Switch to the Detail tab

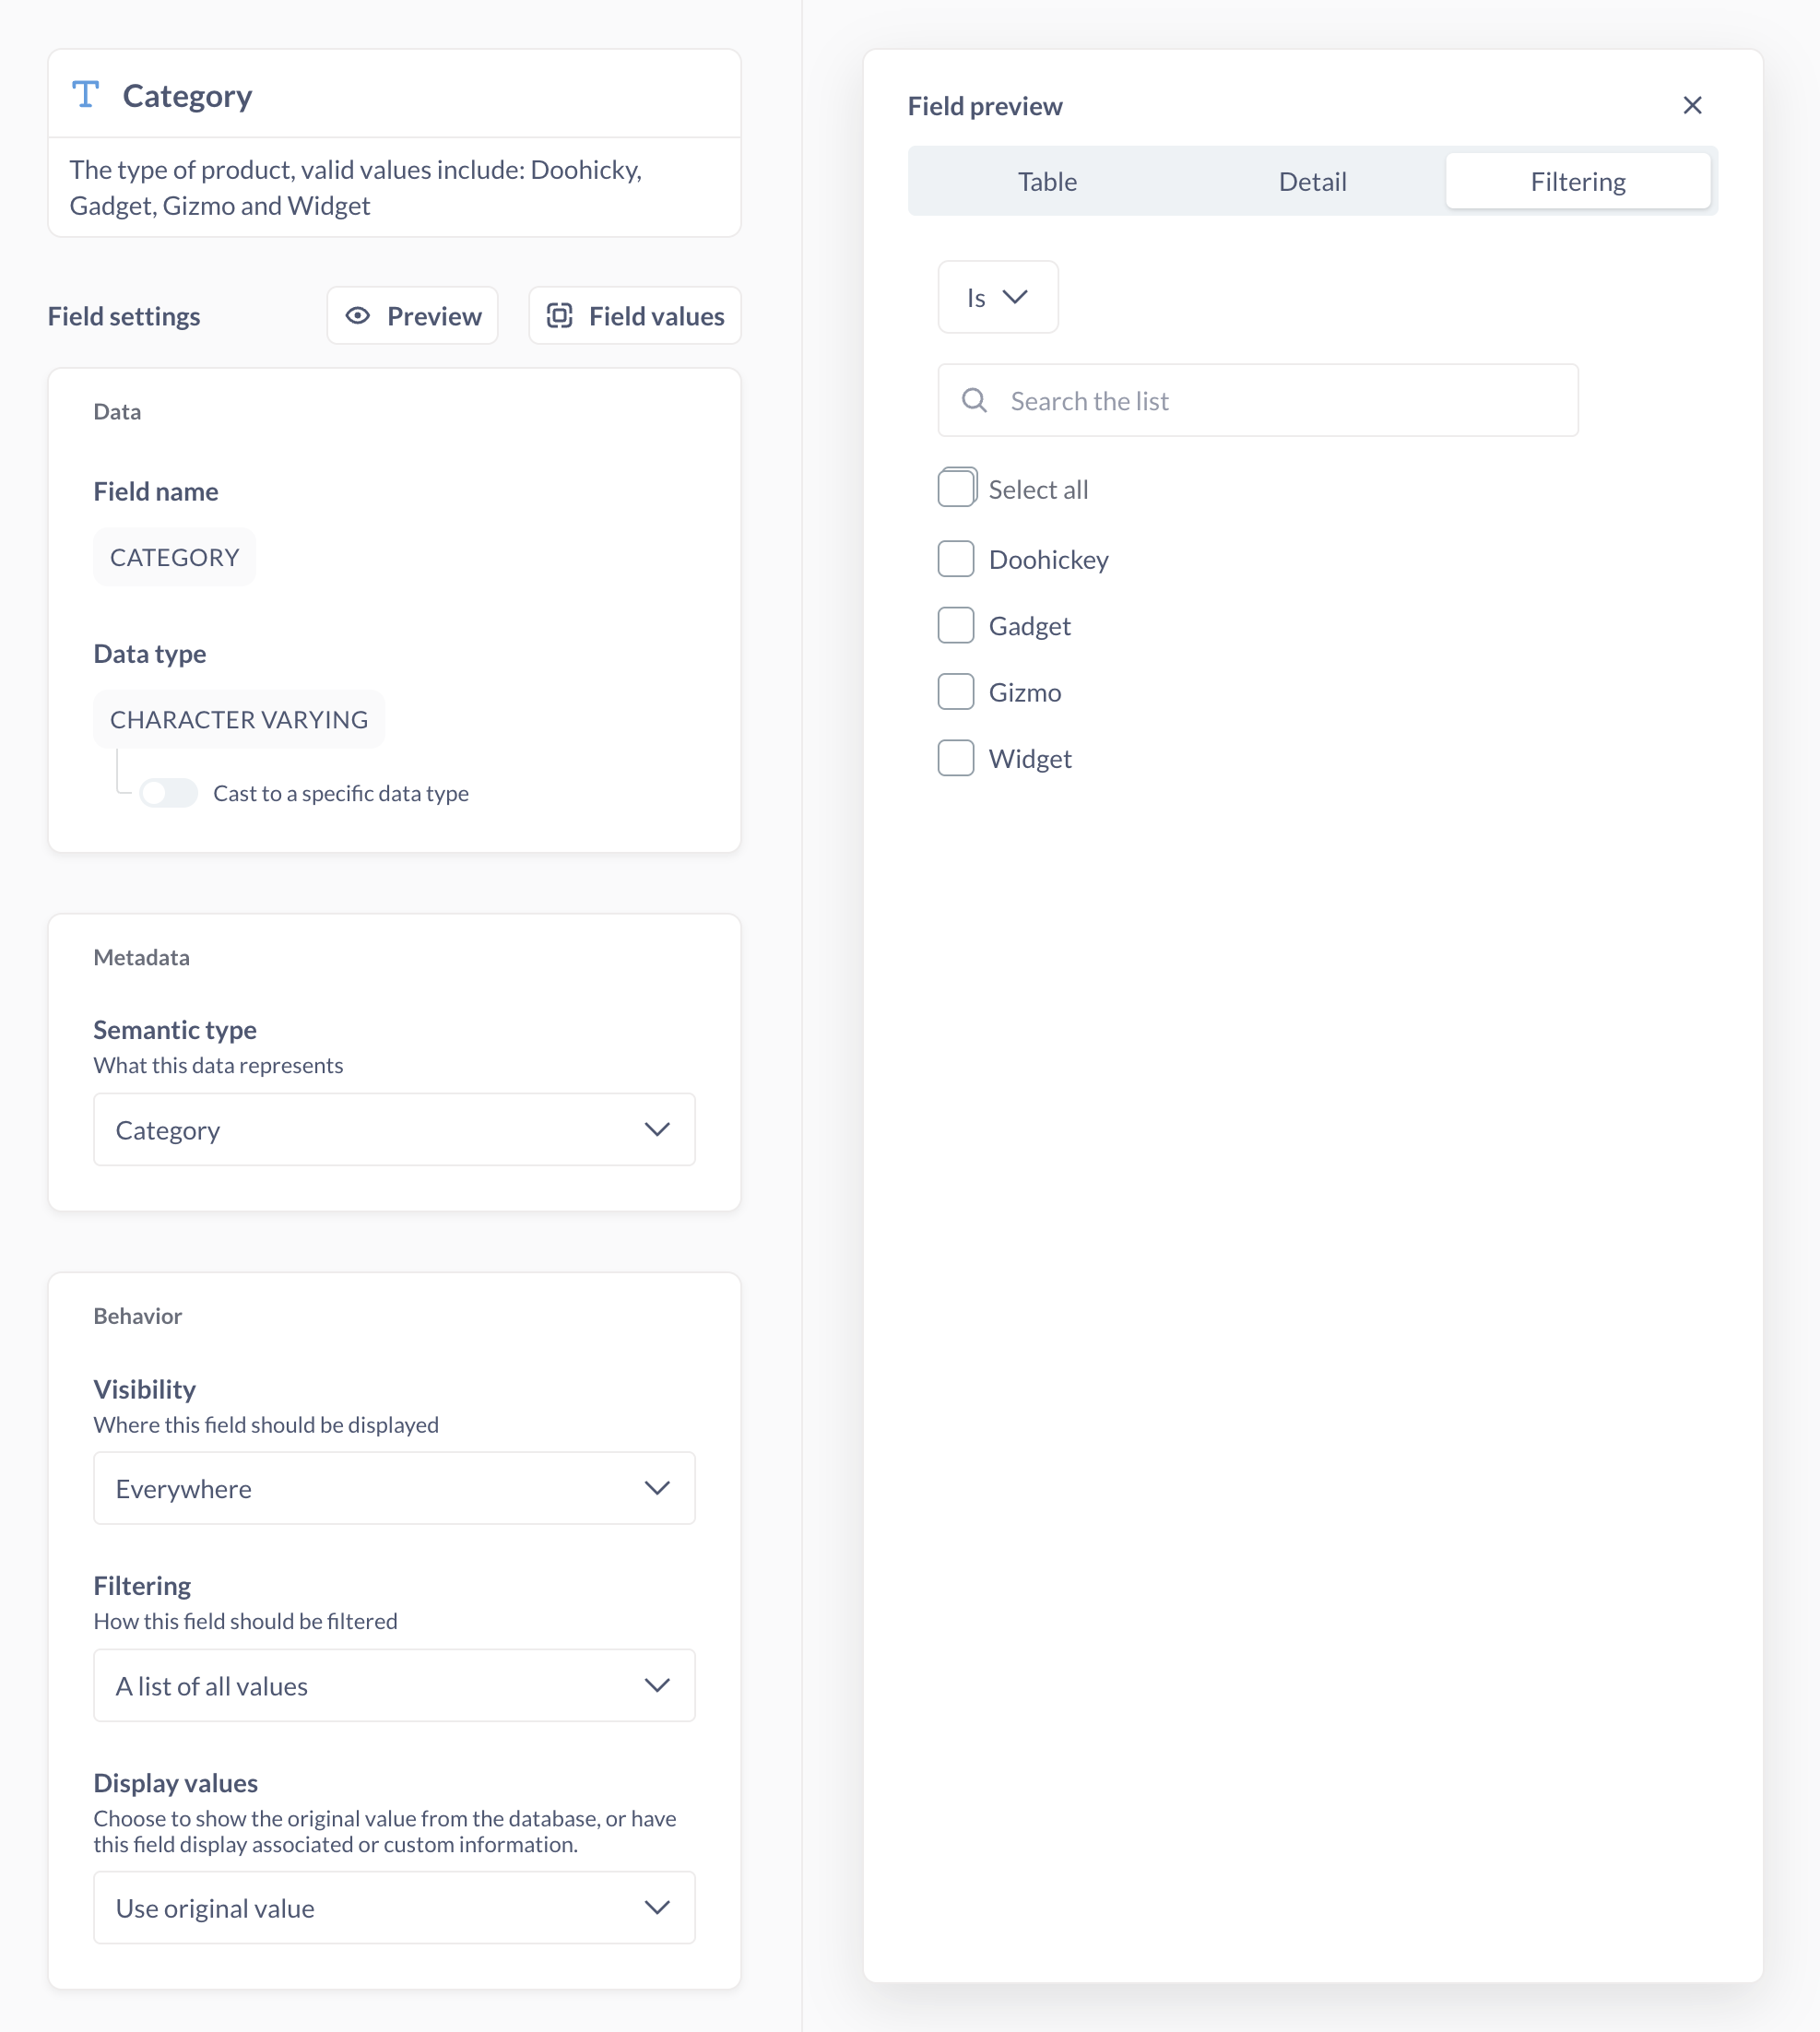(x=1312, y=181)
